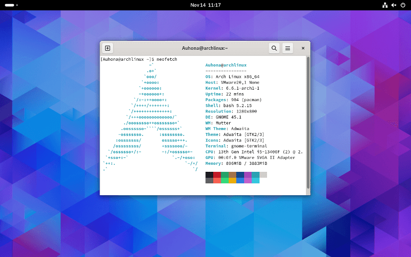The width and height of the screenshot is (411, 257).
Task: Click the Auhona@archlinux:~ window title
Action: click(205, 48)
